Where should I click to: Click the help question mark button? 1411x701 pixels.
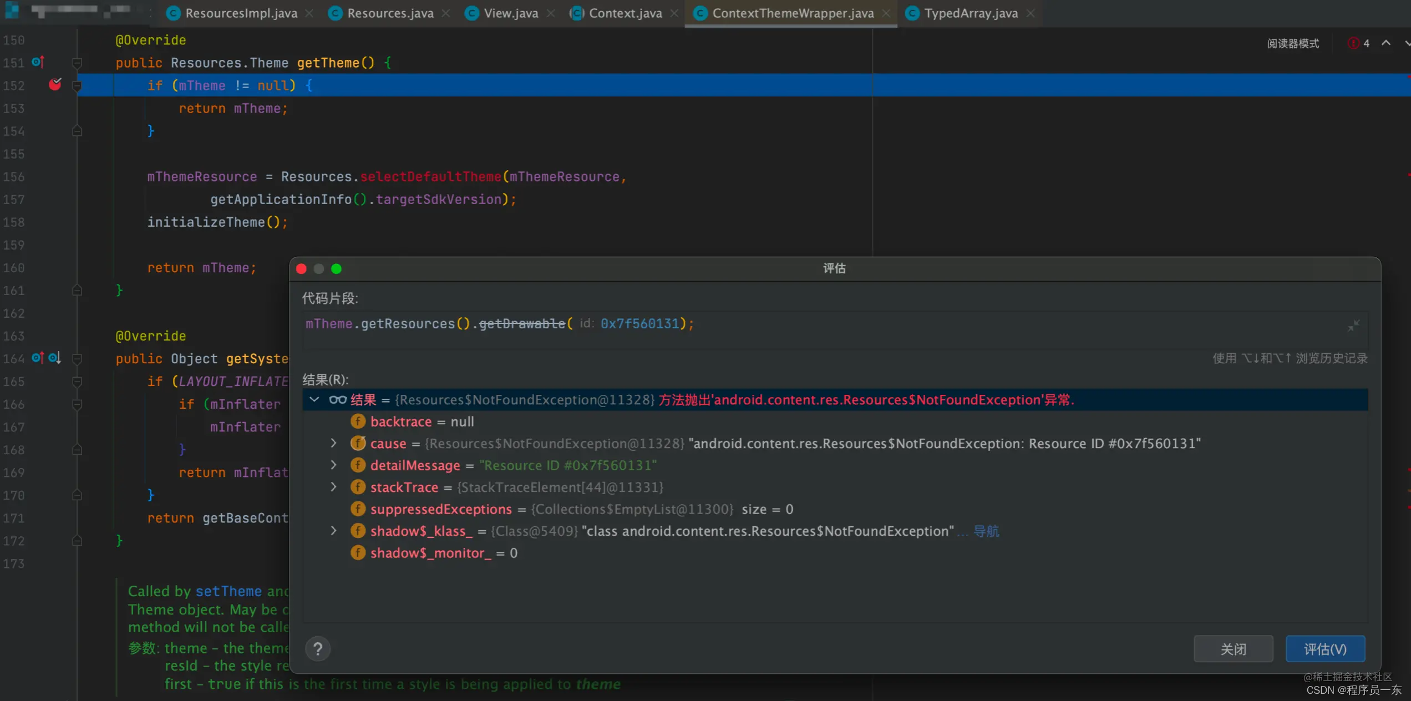[318, 649]
